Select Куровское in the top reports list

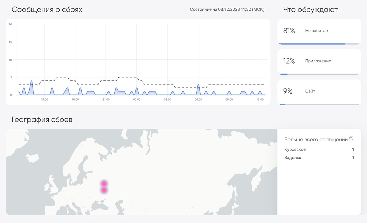click(x=295, y=150)
